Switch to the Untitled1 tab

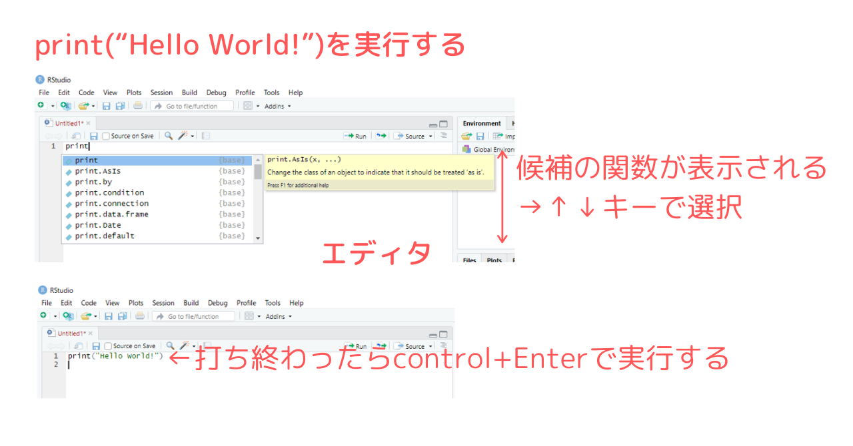pos(69,122)
